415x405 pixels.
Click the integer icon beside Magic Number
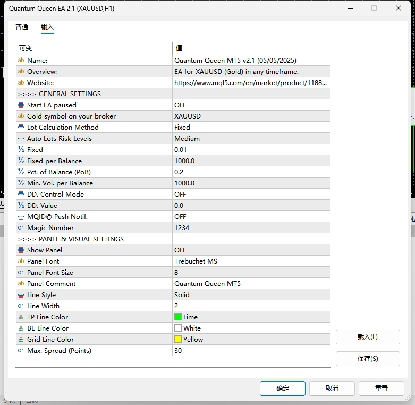click(x=21, y=228)
